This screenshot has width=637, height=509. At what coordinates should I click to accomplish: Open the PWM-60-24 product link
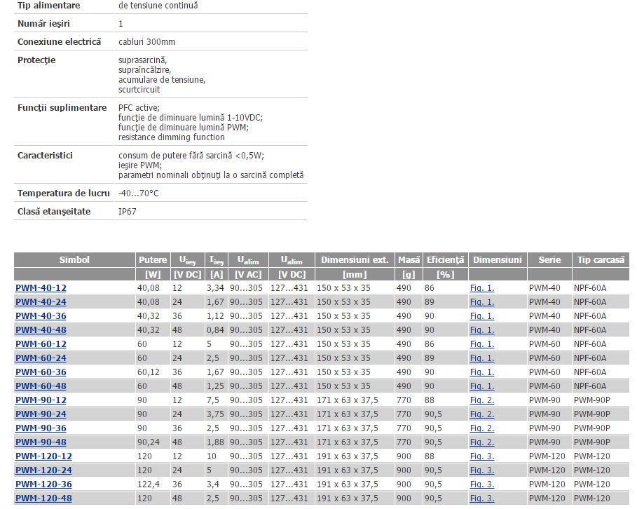[41, 358]
